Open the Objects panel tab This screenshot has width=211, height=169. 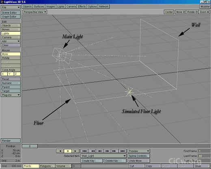pyautogui.click(x=27, y=6)
